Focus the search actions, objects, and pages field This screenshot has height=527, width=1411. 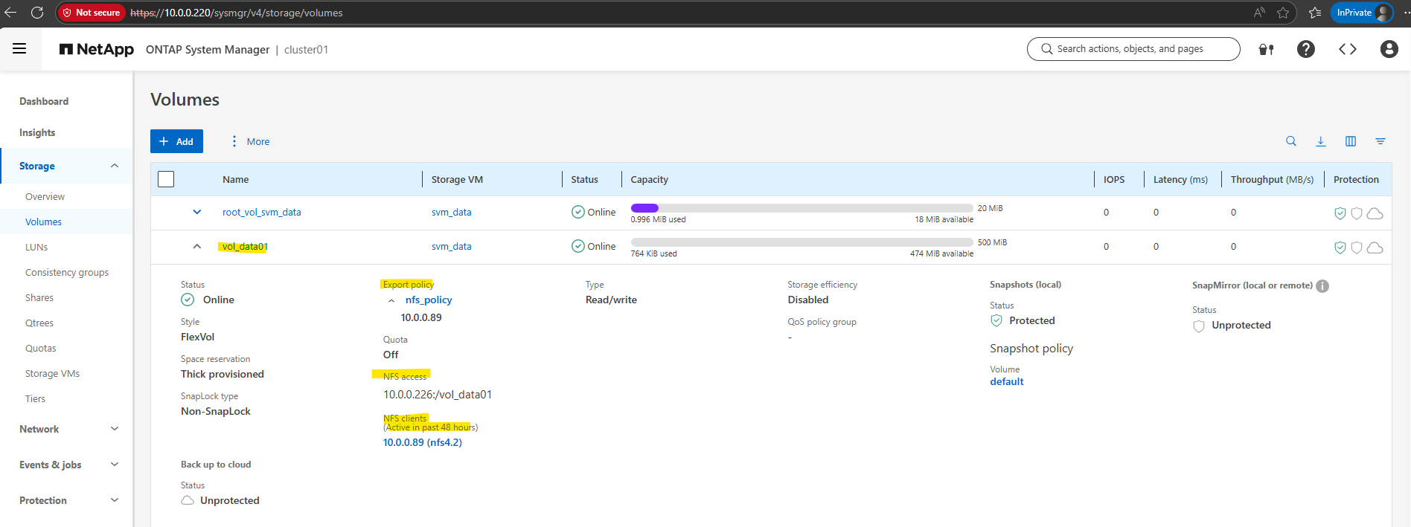(x=1133, y=49)
